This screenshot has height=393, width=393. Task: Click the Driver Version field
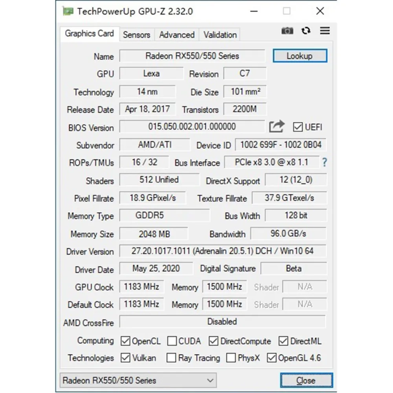[223, 251]
